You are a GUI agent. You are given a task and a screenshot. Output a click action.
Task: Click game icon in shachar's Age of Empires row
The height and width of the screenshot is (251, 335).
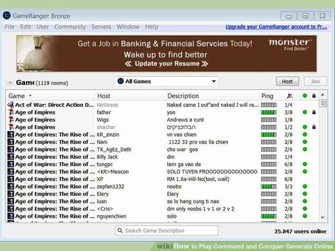[x=11, y=127]
